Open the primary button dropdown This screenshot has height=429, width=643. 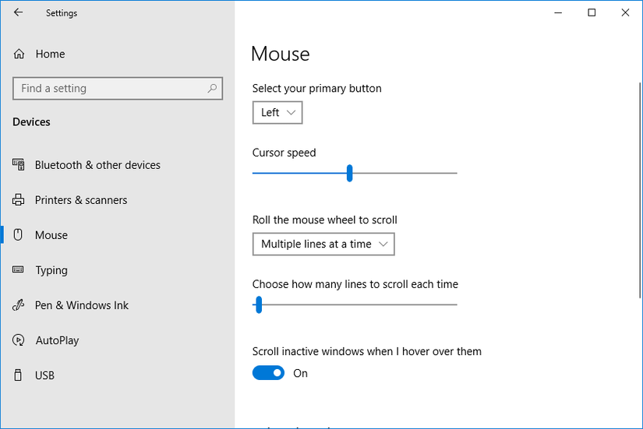click(x=277, y=113)
